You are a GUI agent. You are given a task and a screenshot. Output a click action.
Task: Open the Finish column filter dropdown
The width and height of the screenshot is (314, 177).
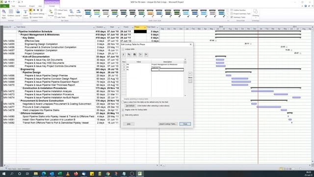pos(132,28)
